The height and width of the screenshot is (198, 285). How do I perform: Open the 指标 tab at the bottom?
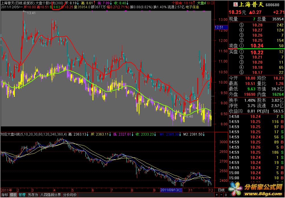5,195
